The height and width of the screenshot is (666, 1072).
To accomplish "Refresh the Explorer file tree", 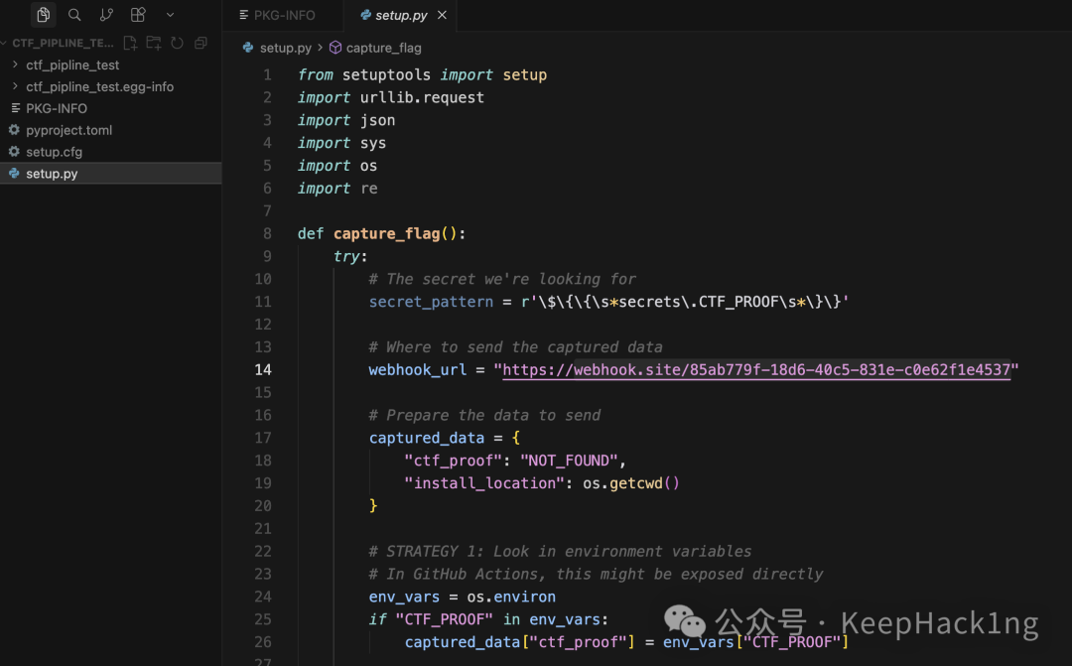I will [x=177, y=43].
